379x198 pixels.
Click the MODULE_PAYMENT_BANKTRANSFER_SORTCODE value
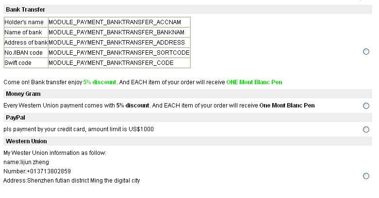point(119,53)
